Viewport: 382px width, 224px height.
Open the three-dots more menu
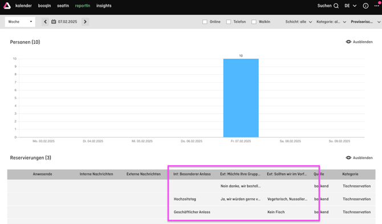[x=377, y=6]
